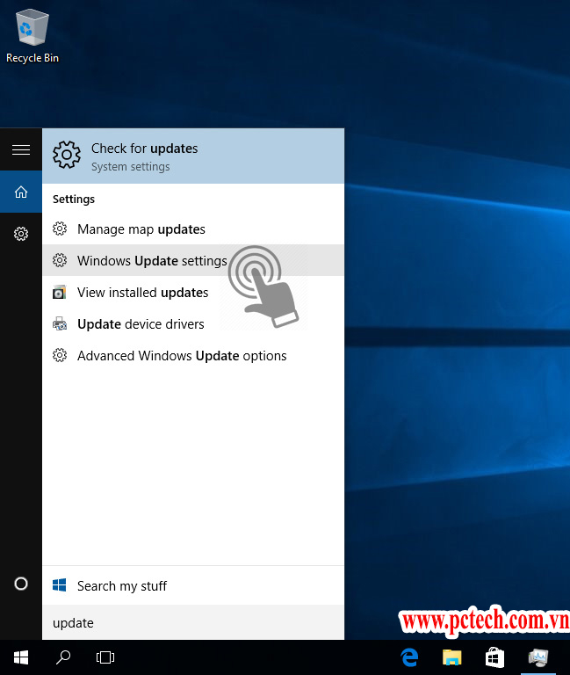Select Update device drivers result
This screenshot has width=570, height=675.
[x=141, y=324]
